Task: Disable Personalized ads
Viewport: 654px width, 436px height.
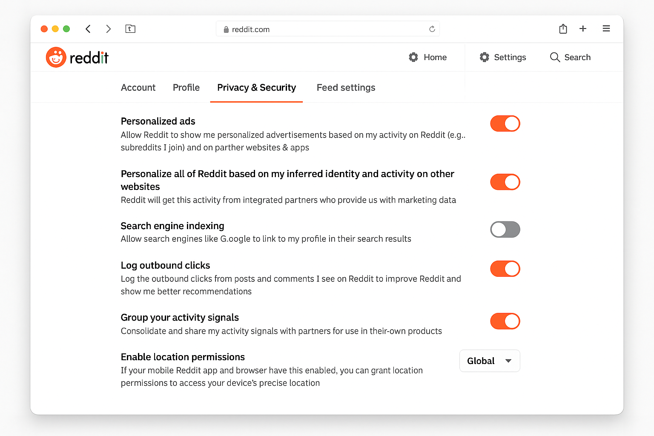Action: [505, 123]
